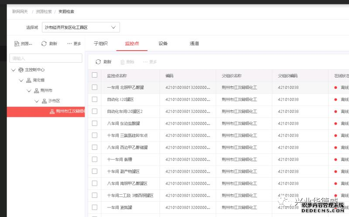Click the red status dot for 十一车间 氨槽
349x217 pixels.
335,159
